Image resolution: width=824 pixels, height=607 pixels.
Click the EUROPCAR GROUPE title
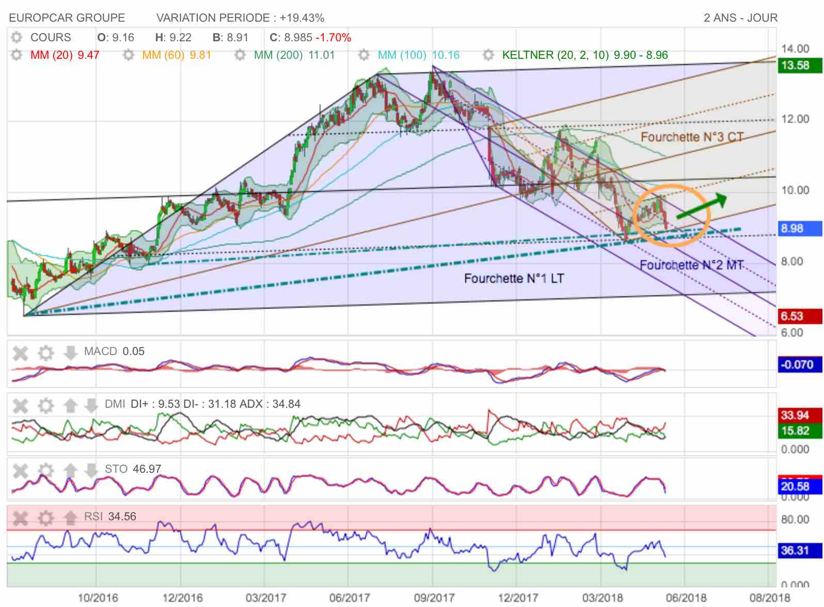tap(67, 18)
